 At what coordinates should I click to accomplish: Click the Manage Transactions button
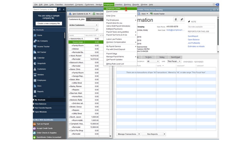pos(127,134)
